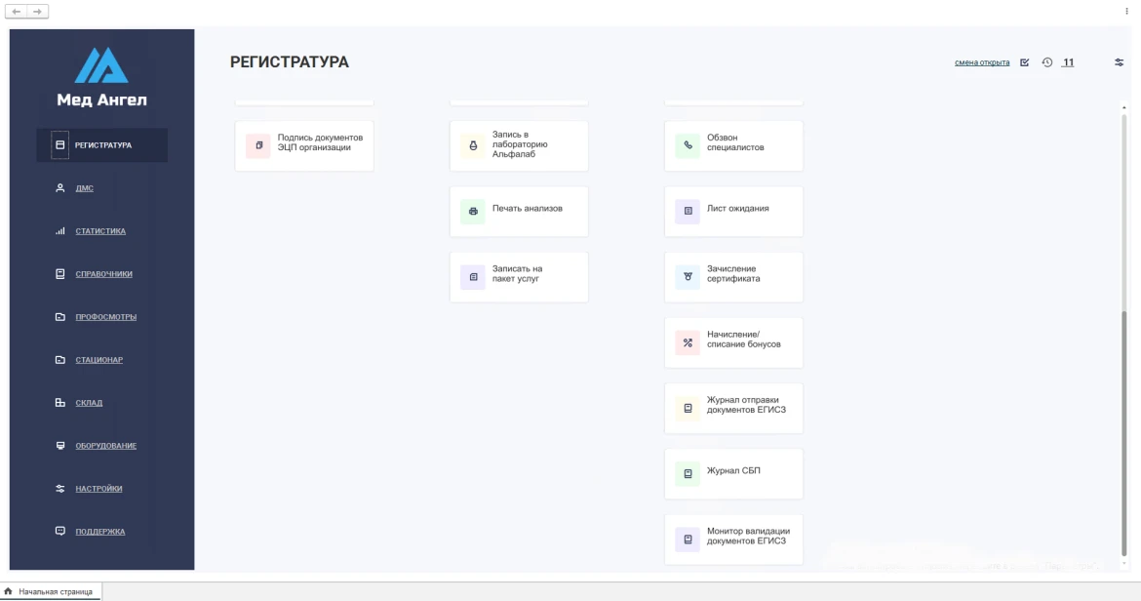The image size is (1141, 601).
Task: Click the back navigation arrow
Action: pyautogui.click(x=16, y=12)
